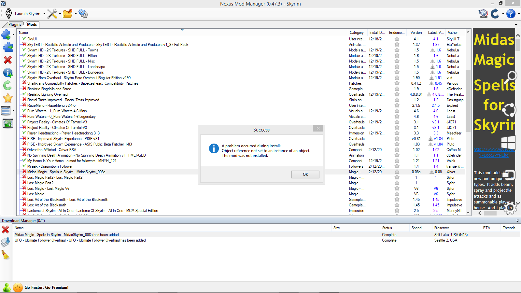The width and height of the screenshot is (521, 293).
Task: Open the Windows charms Search icon
Action: tap(510, 77)
